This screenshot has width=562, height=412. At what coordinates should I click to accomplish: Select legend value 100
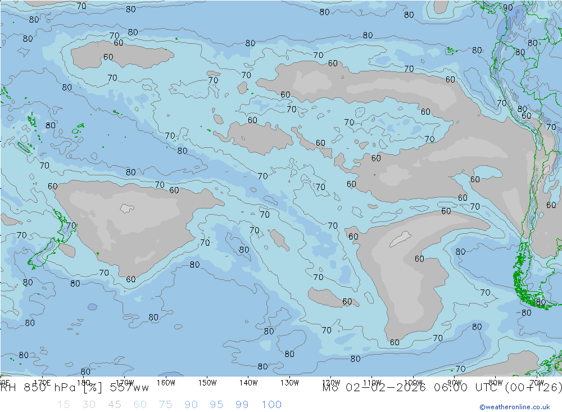(271, 405)
